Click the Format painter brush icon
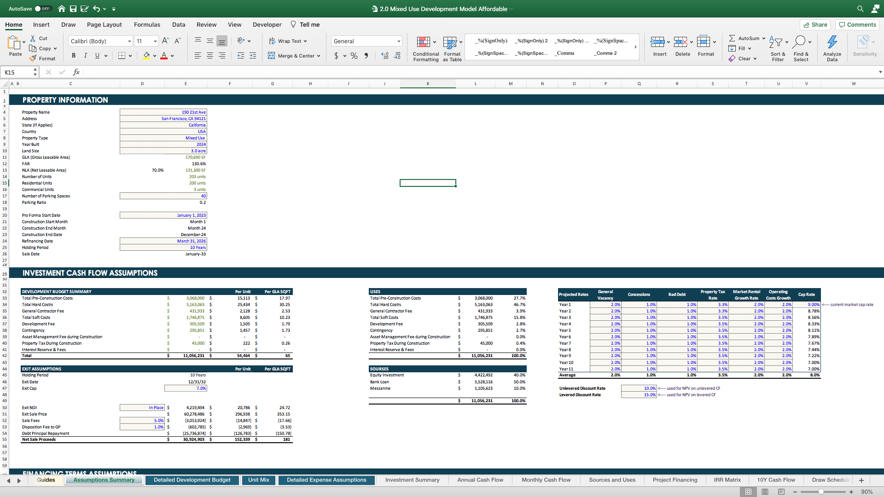 click(x=33, y=58)
